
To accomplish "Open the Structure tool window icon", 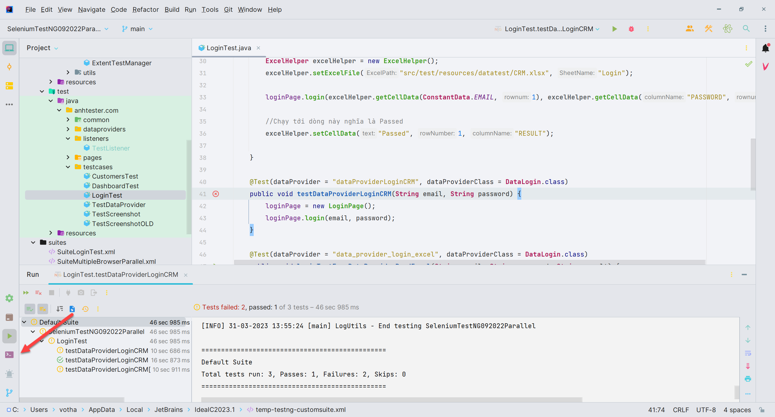I will (9, 86).
